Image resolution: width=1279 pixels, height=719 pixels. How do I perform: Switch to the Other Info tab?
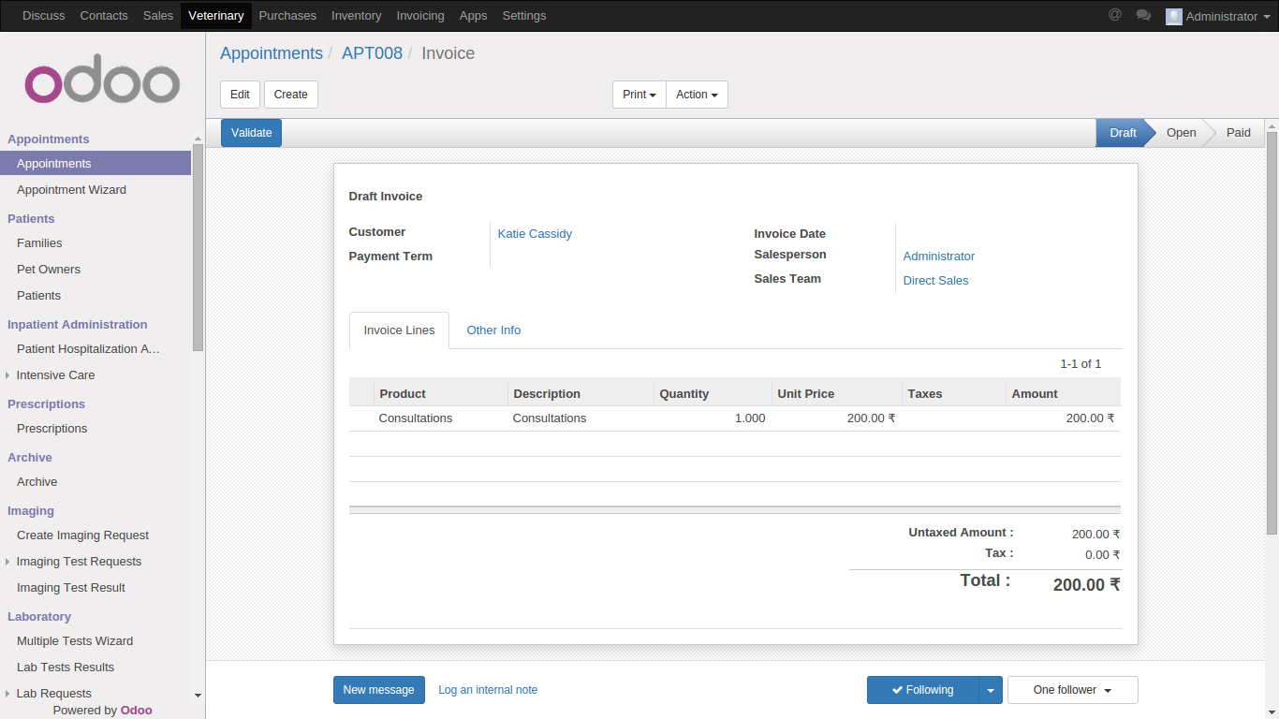coord(493,330)
